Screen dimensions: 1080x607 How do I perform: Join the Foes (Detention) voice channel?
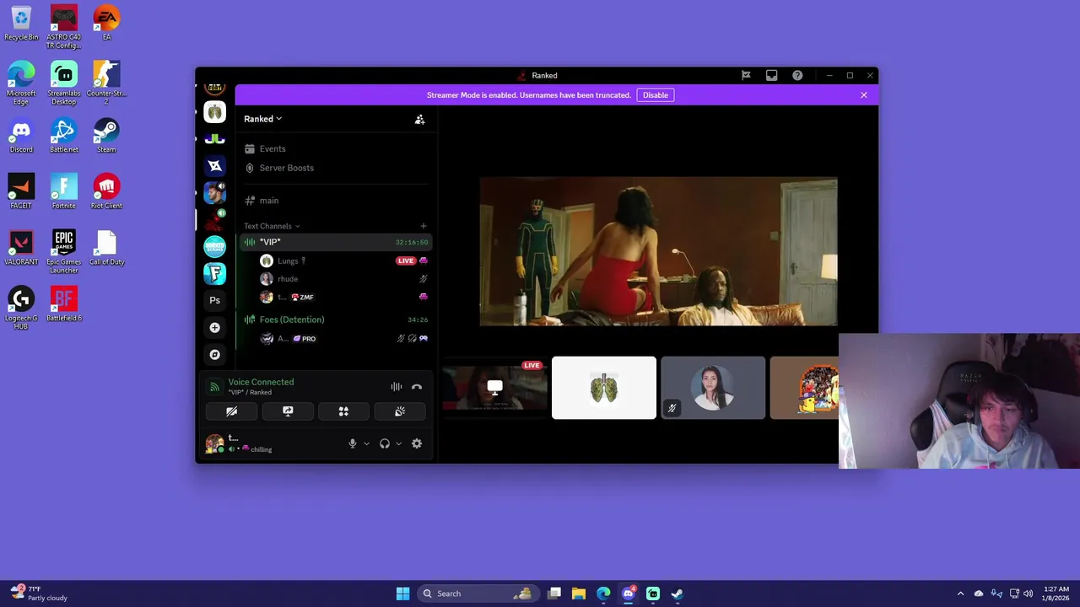pos(336,320)
